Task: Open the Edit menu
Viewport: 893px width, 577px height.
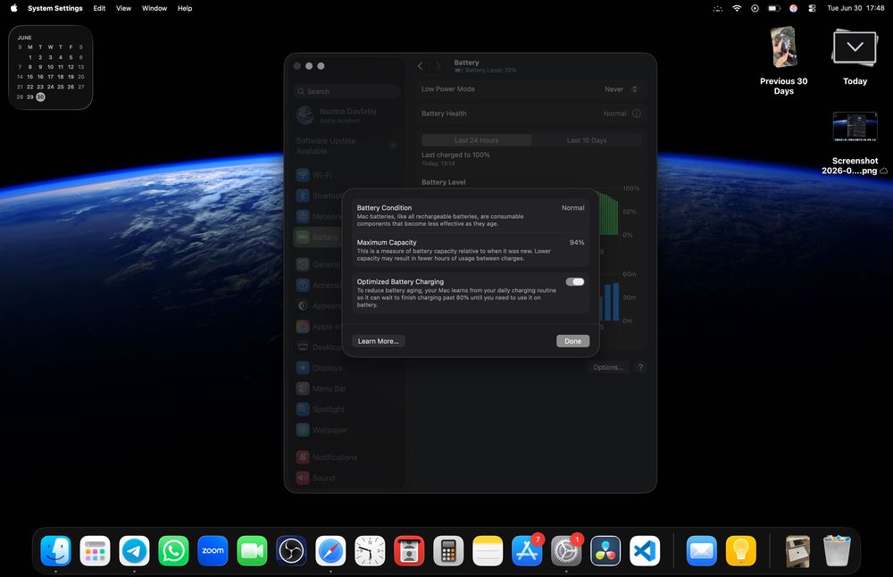Action: 99,8
